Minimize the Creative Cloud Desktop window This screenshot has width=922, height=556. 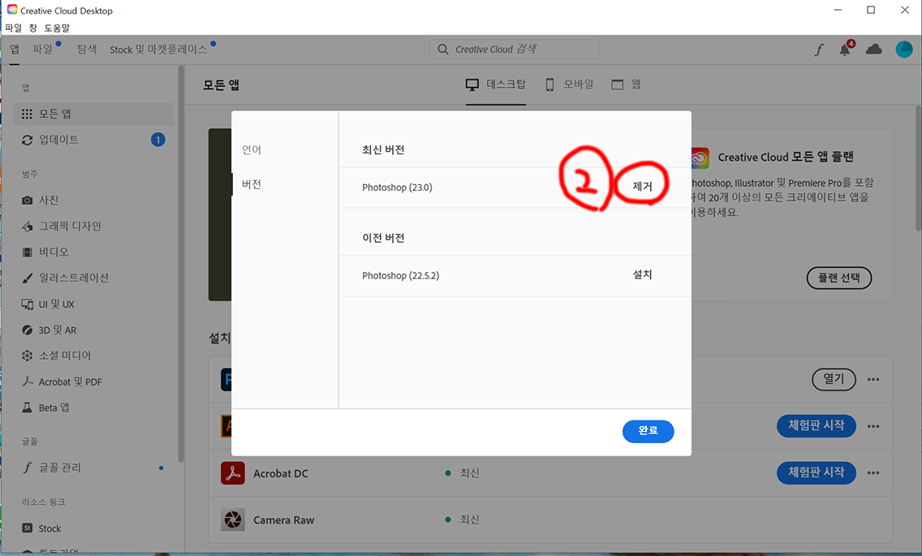838,10
